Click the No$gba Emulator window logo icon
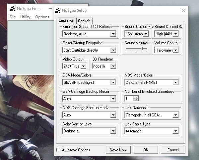 pos(13,8)
